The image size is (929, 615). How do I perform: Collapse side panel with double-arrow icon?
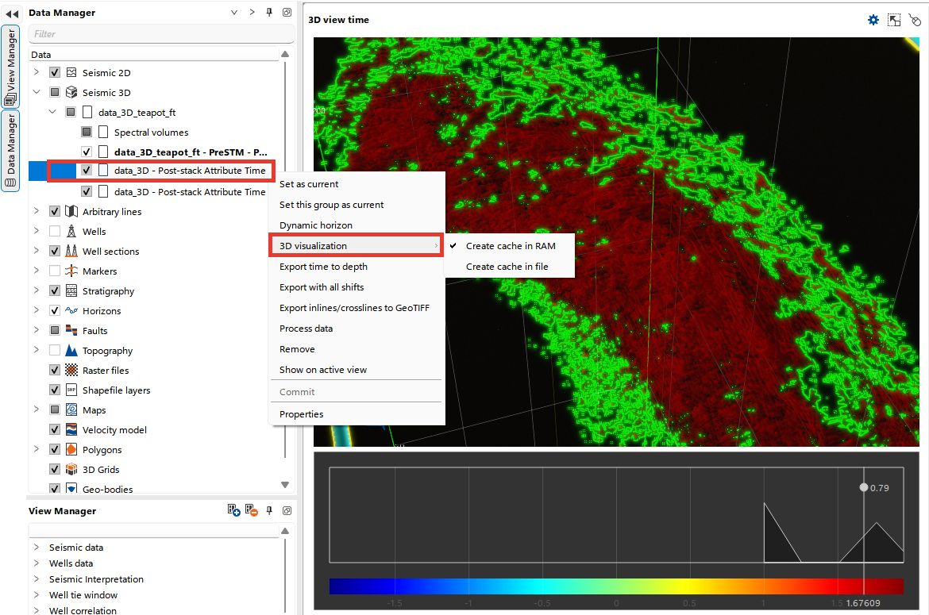[x=12, y=13]
